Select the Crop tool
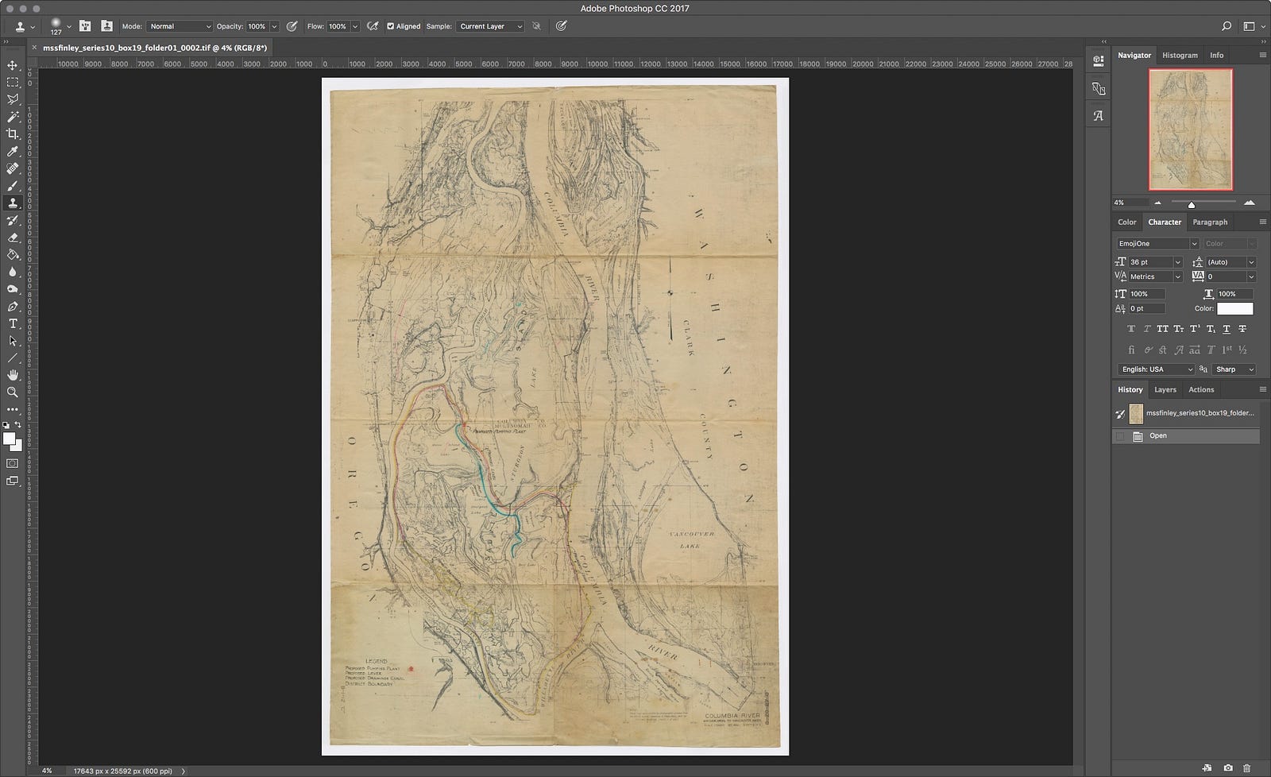Image resolution: width=1271 pixels, height=777 pixels. coord(13,134)
